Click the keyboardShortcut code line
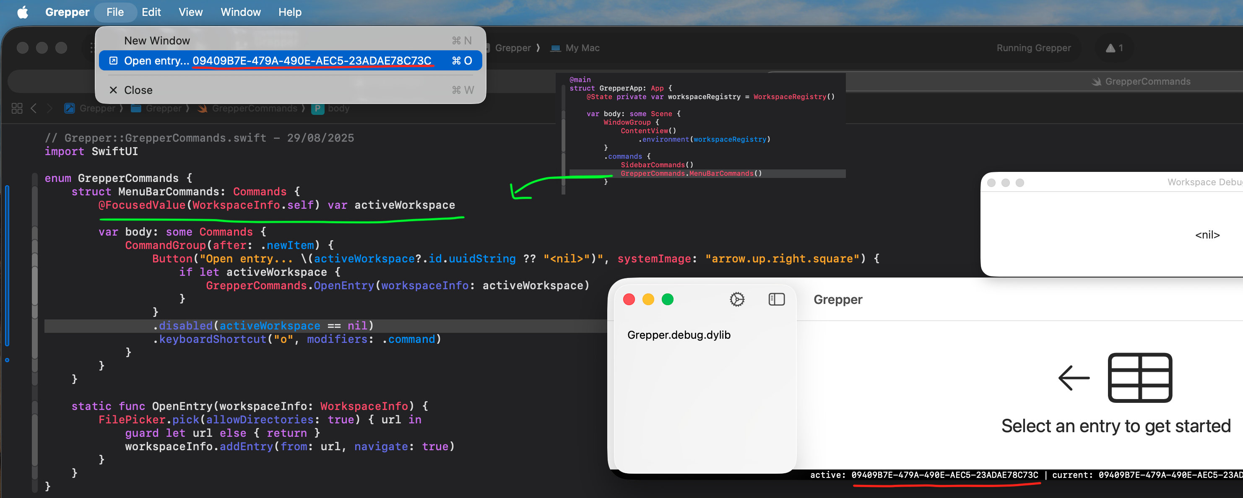The width and height of the screenshot is (1243, 498). 297,339
